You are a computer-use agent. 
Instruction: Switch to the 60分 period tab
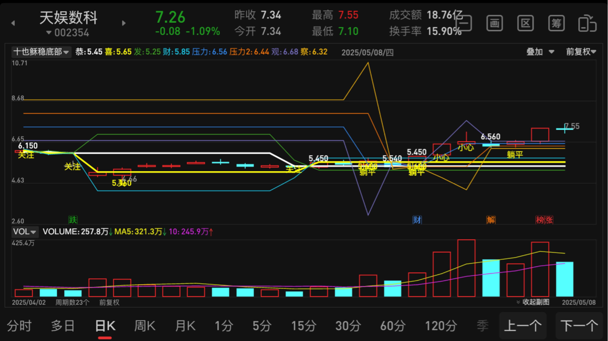tap(393, 326)
